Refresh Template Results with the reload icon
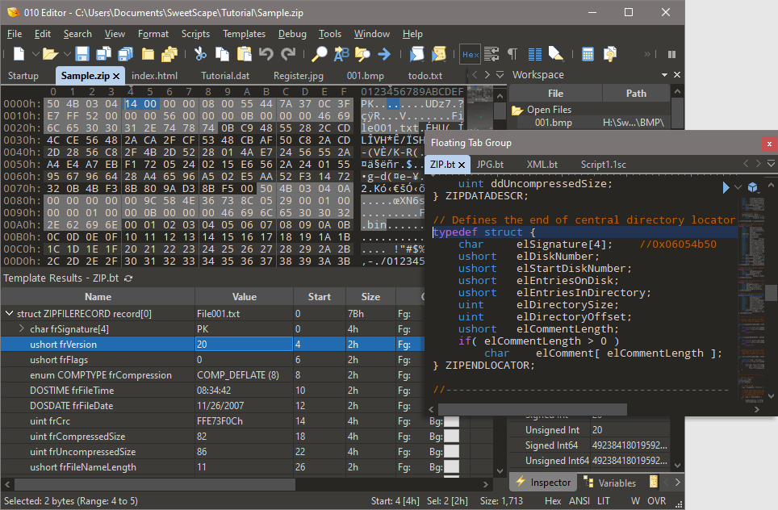This screenshot has width=778, height=510. point(128,278)
